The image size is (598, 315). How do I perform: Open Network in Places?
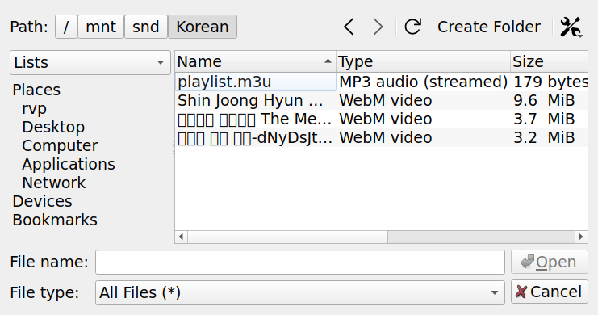click(54, 183)
